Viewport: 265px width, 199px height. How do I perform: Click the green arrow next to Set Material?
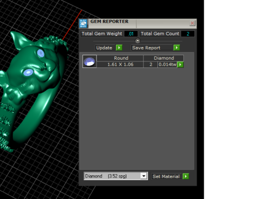186,176
